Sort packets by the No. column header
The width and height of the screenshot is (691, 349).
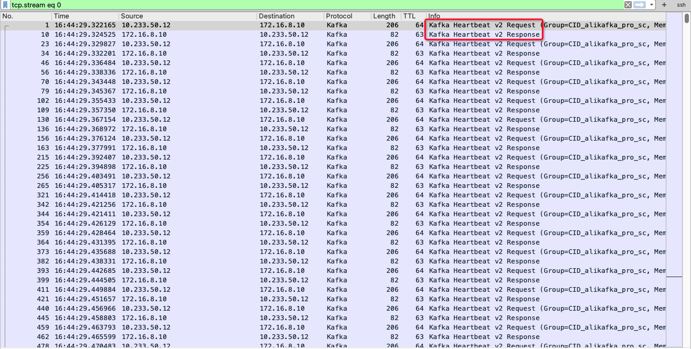point(26,16)
